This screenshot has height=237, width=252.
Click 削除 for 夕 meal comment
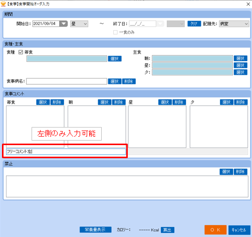pos(241,102)
